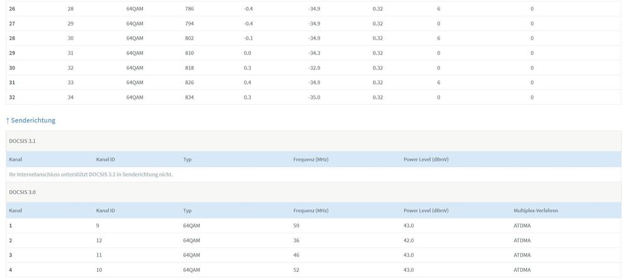Select the 0.0 power level value
The image size is (627, 280).
coord(247,53)
